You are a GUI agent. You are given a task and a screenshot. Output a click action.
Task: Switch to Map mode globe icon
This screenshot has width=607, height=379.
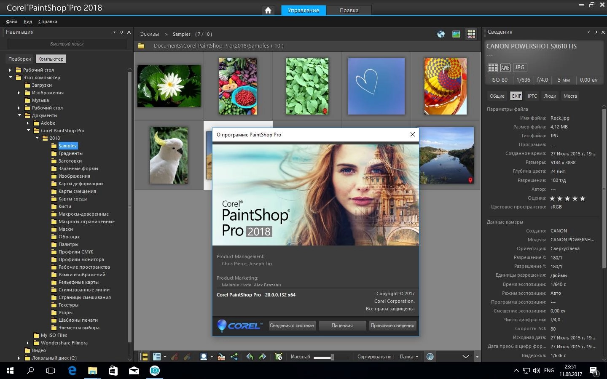[441, 34]
